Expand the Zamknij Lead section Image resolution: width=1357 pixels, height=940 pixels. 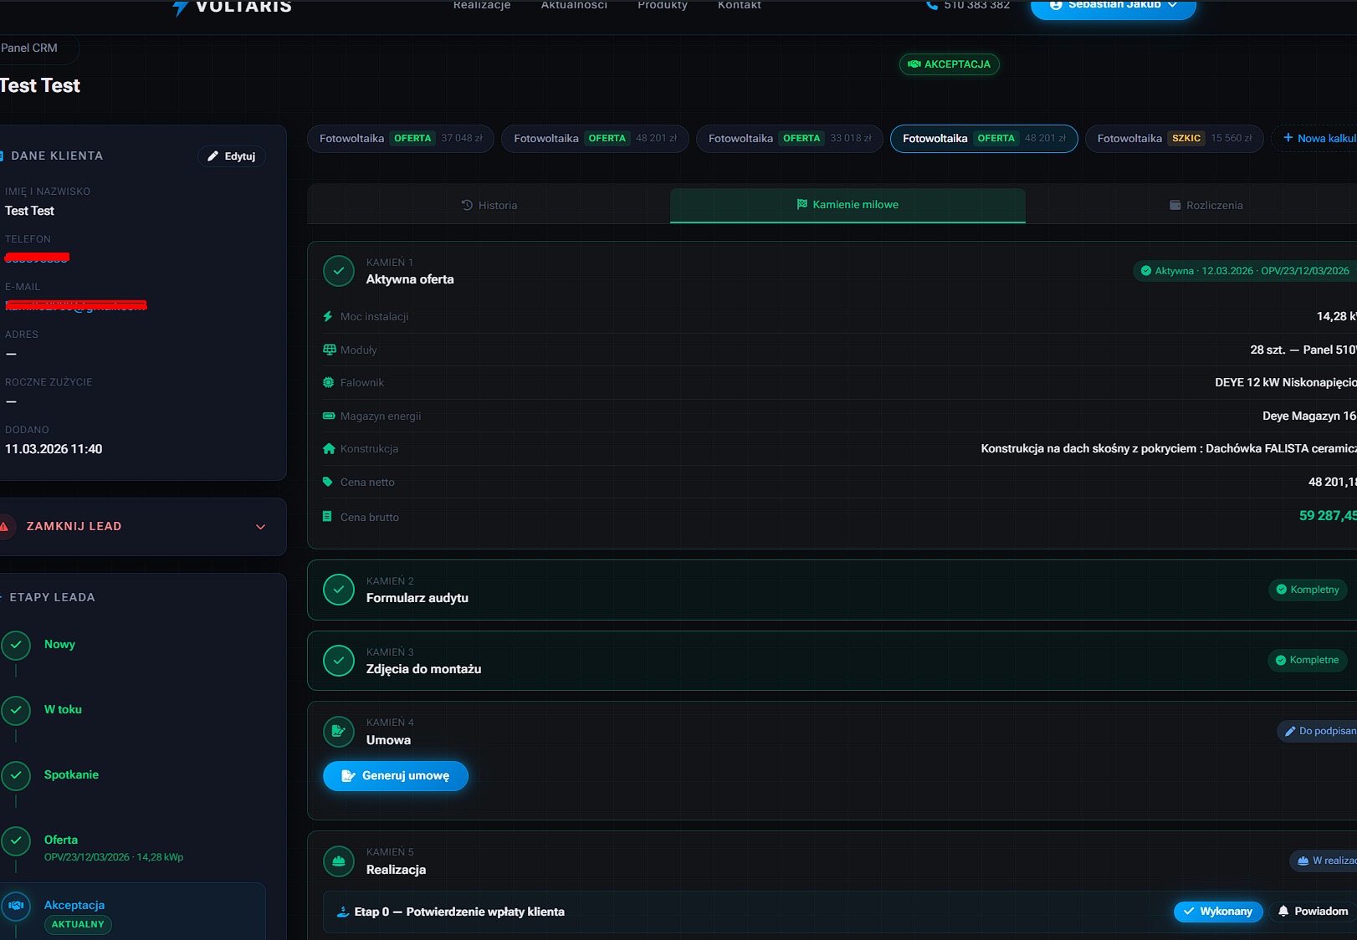coord(260,527)
